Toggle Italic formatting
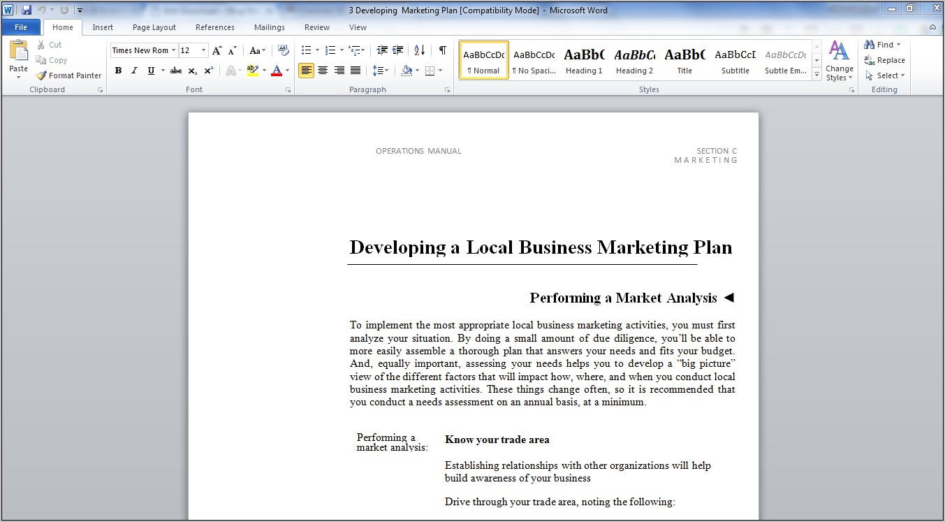 (x=134, y=71)
